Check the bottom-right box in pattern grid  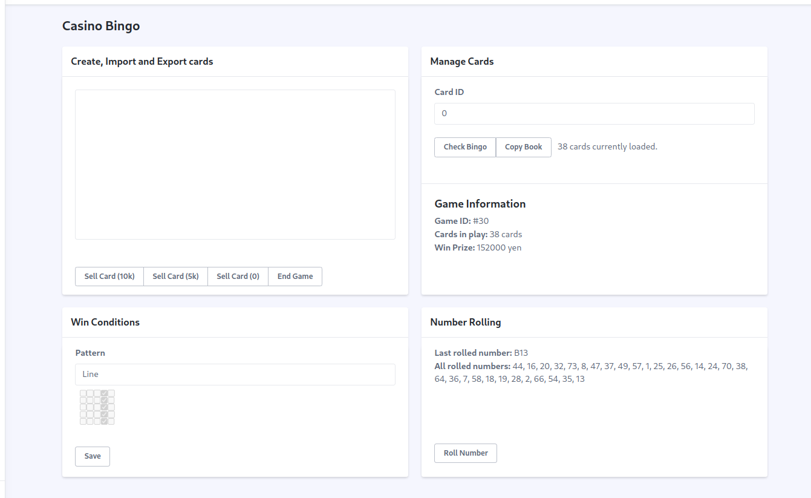[x=111, y=421]
